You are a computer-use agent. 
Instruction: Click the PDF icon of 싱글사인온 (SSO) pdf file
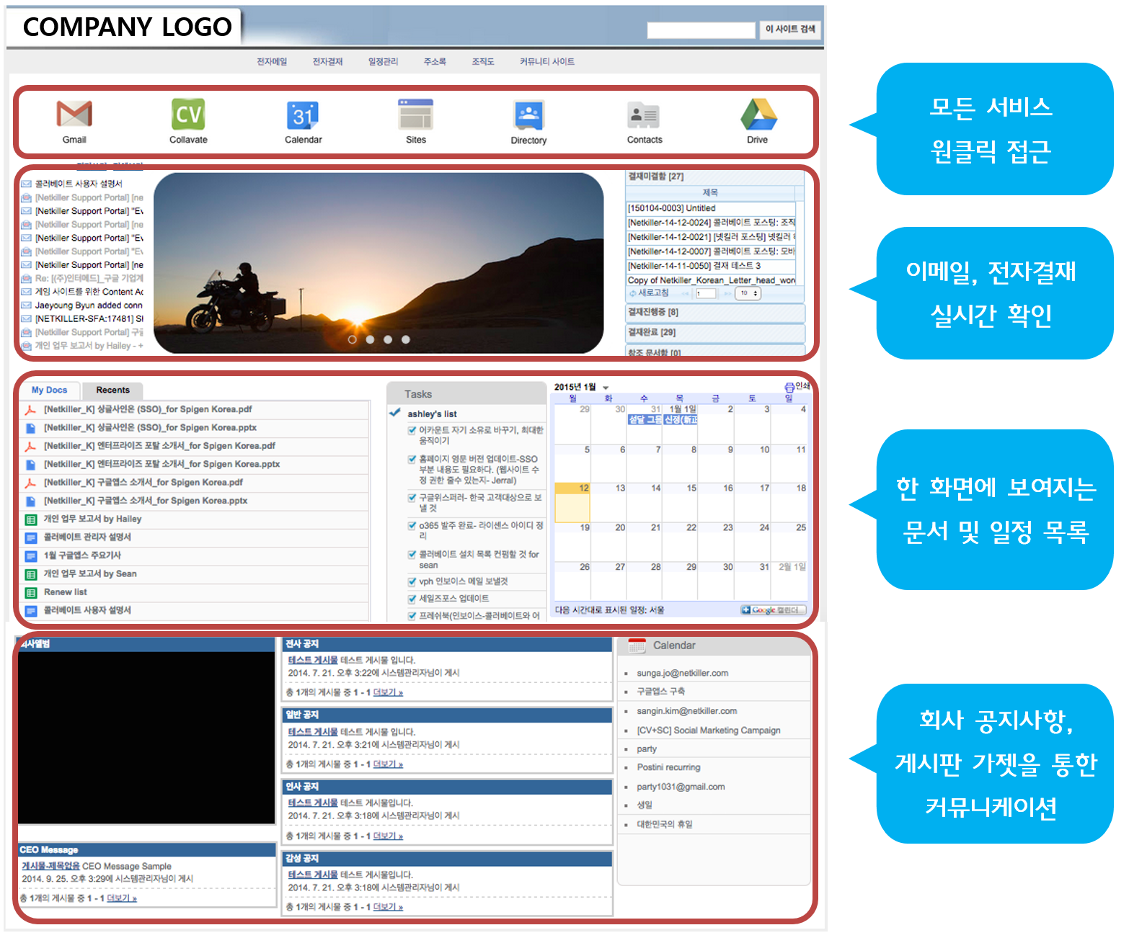[30, 410]
